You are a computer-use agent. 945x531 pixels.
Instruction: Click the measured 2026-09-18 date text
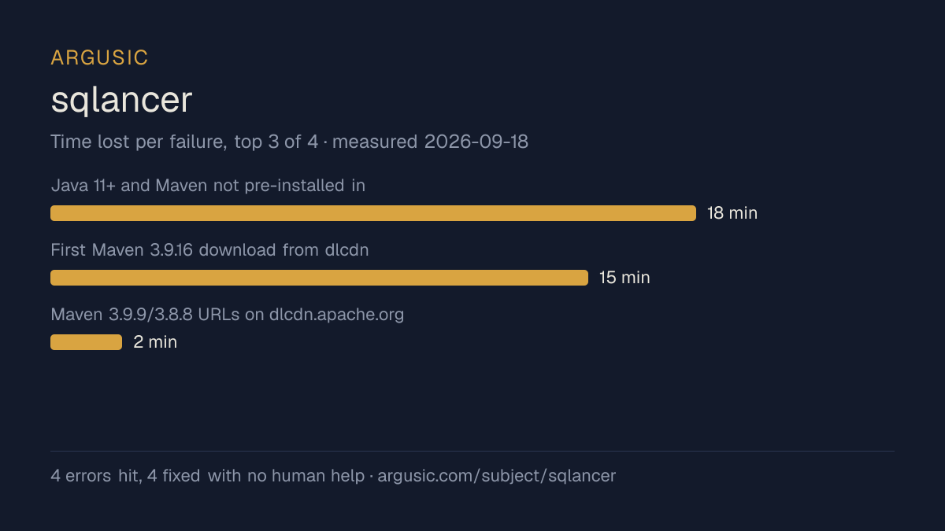431,142
